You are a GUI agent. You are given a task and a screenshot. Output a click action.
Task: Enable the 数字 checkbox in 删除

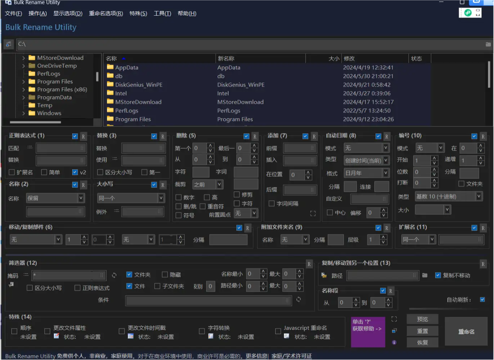(x=179, y=198)
